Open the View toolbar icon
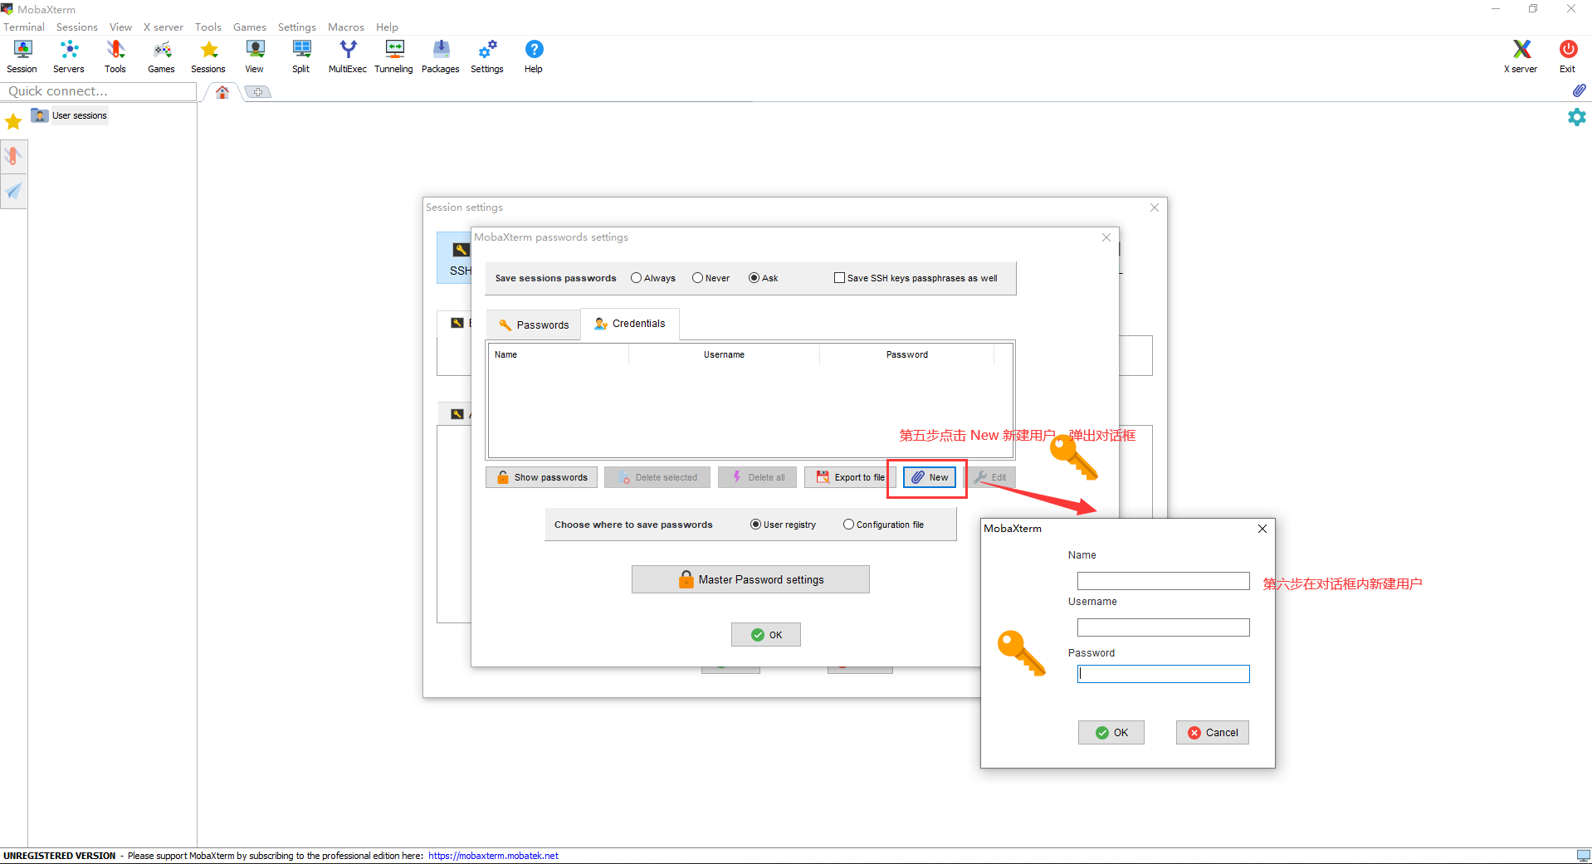This screenshot has height=864, width=1592. 255,56
